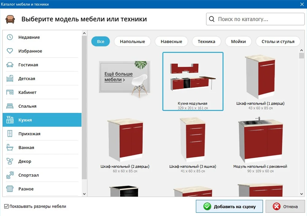Click the heart icon for Избранное

tap(10, 51)
